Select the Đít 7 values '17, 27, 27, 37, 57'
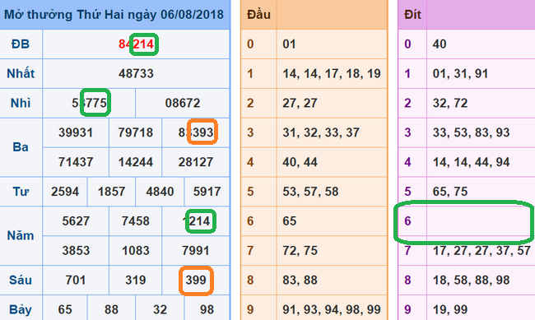Image resolution: width=535 pixels, height=320 pixels. tap(481, 251)
